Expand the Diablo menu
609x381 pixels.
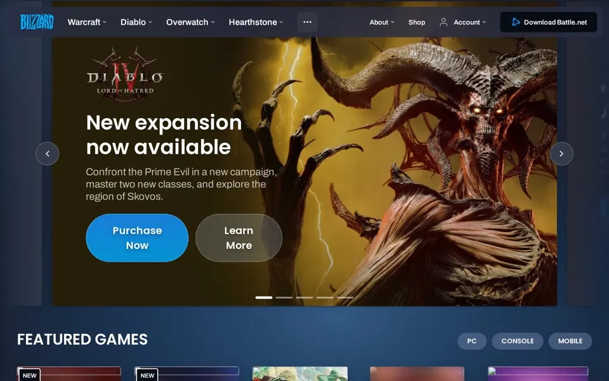pyautogui.click(x=136, y=22)
